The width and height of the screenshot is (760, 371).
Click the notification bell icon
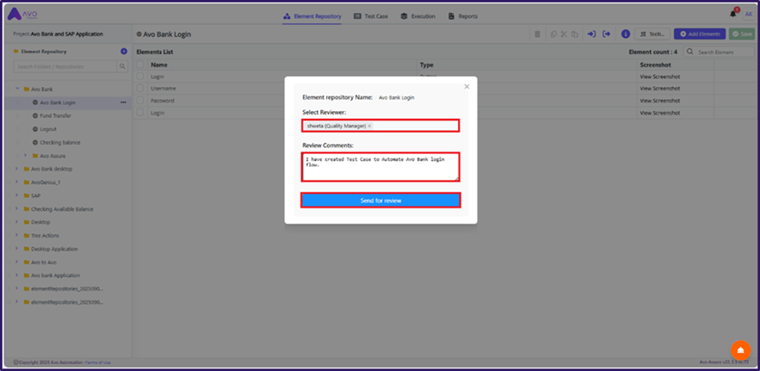(733, 15)
